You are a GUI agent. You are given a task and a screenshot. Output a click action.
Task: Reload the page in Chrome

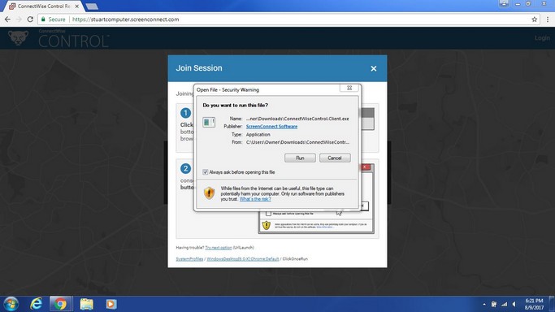30,19
